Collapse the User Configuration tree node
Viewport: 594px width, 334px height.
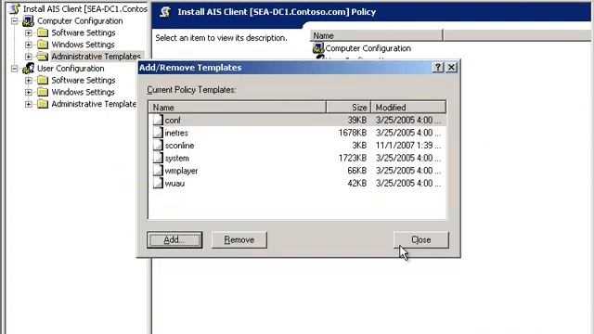point(15,69)
